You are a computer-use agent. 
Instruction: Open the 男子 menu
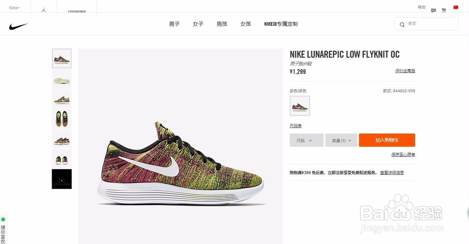tap(174, 24)
